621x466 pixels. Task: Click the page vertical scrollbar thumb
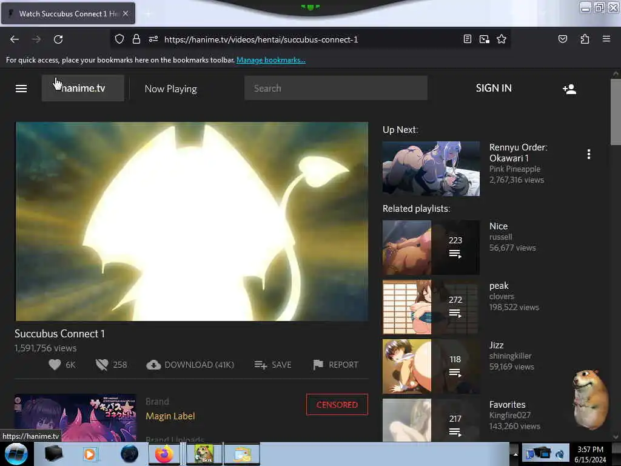(x=615, y=112)
